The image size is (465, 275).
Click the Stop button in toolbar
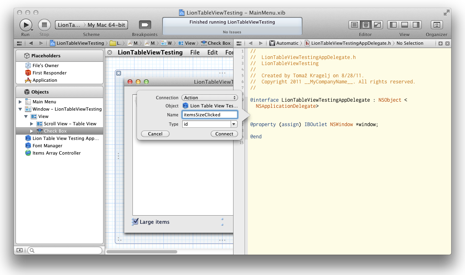point(44,25)
